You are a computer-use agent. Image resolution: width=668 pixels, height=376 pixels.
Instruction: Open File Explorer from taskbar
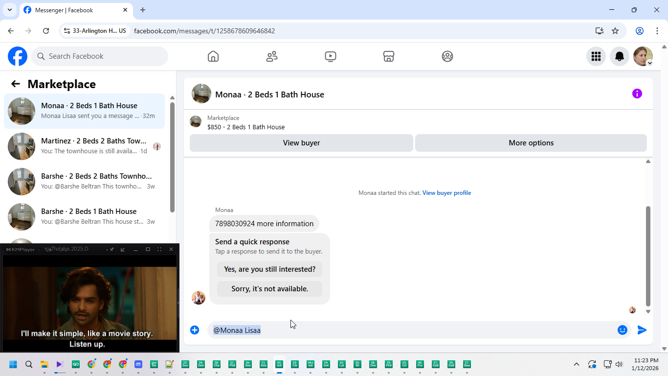[x=44, y=364]
